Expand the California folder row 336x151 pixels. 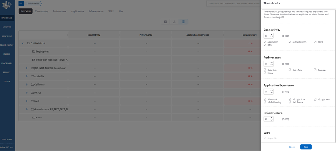(27, 84)
